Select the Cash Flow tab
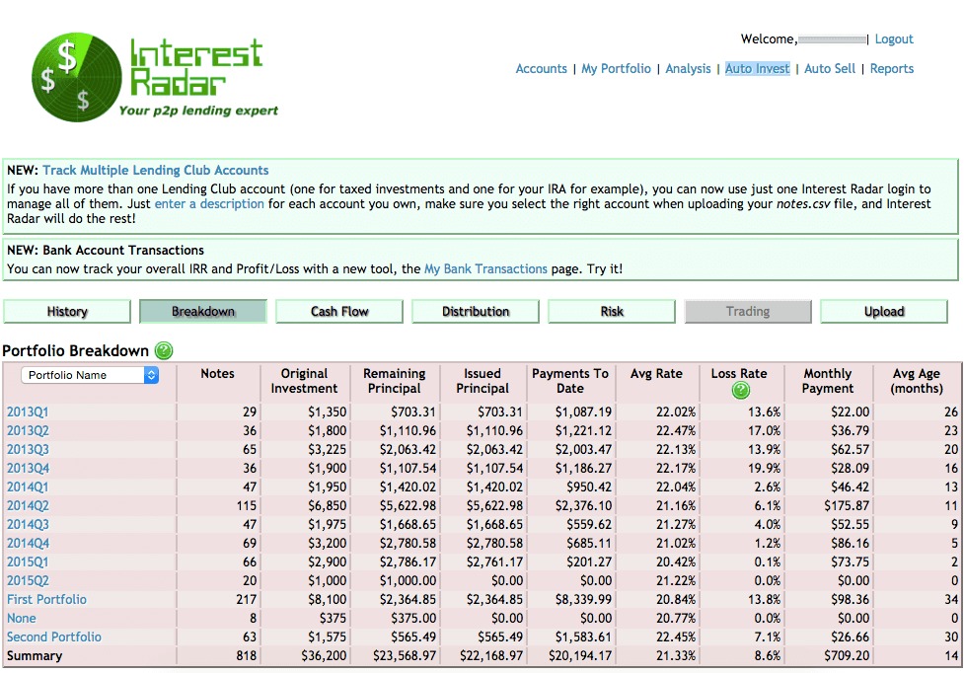 339,312
